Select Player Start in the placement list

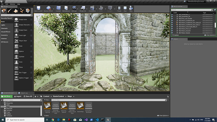(x=23, y=41)
